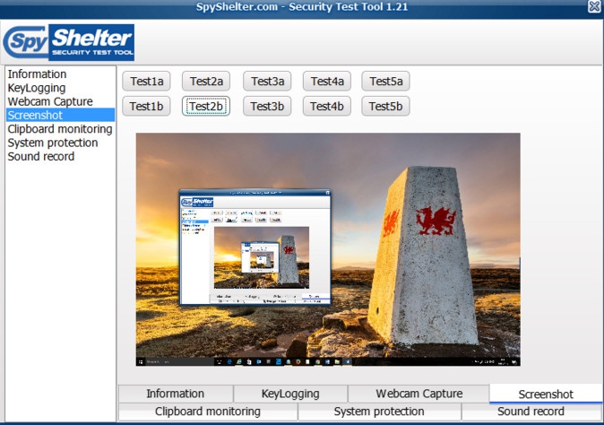Close the Security Test Tool window
The image size is (604, 425).
[x=594, y=7]
